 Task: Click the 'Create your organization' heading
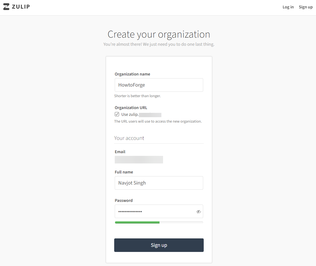159,34
